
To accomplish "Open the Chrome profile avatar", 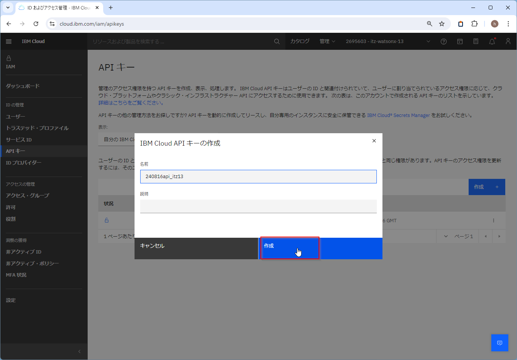I will (495, 24).
